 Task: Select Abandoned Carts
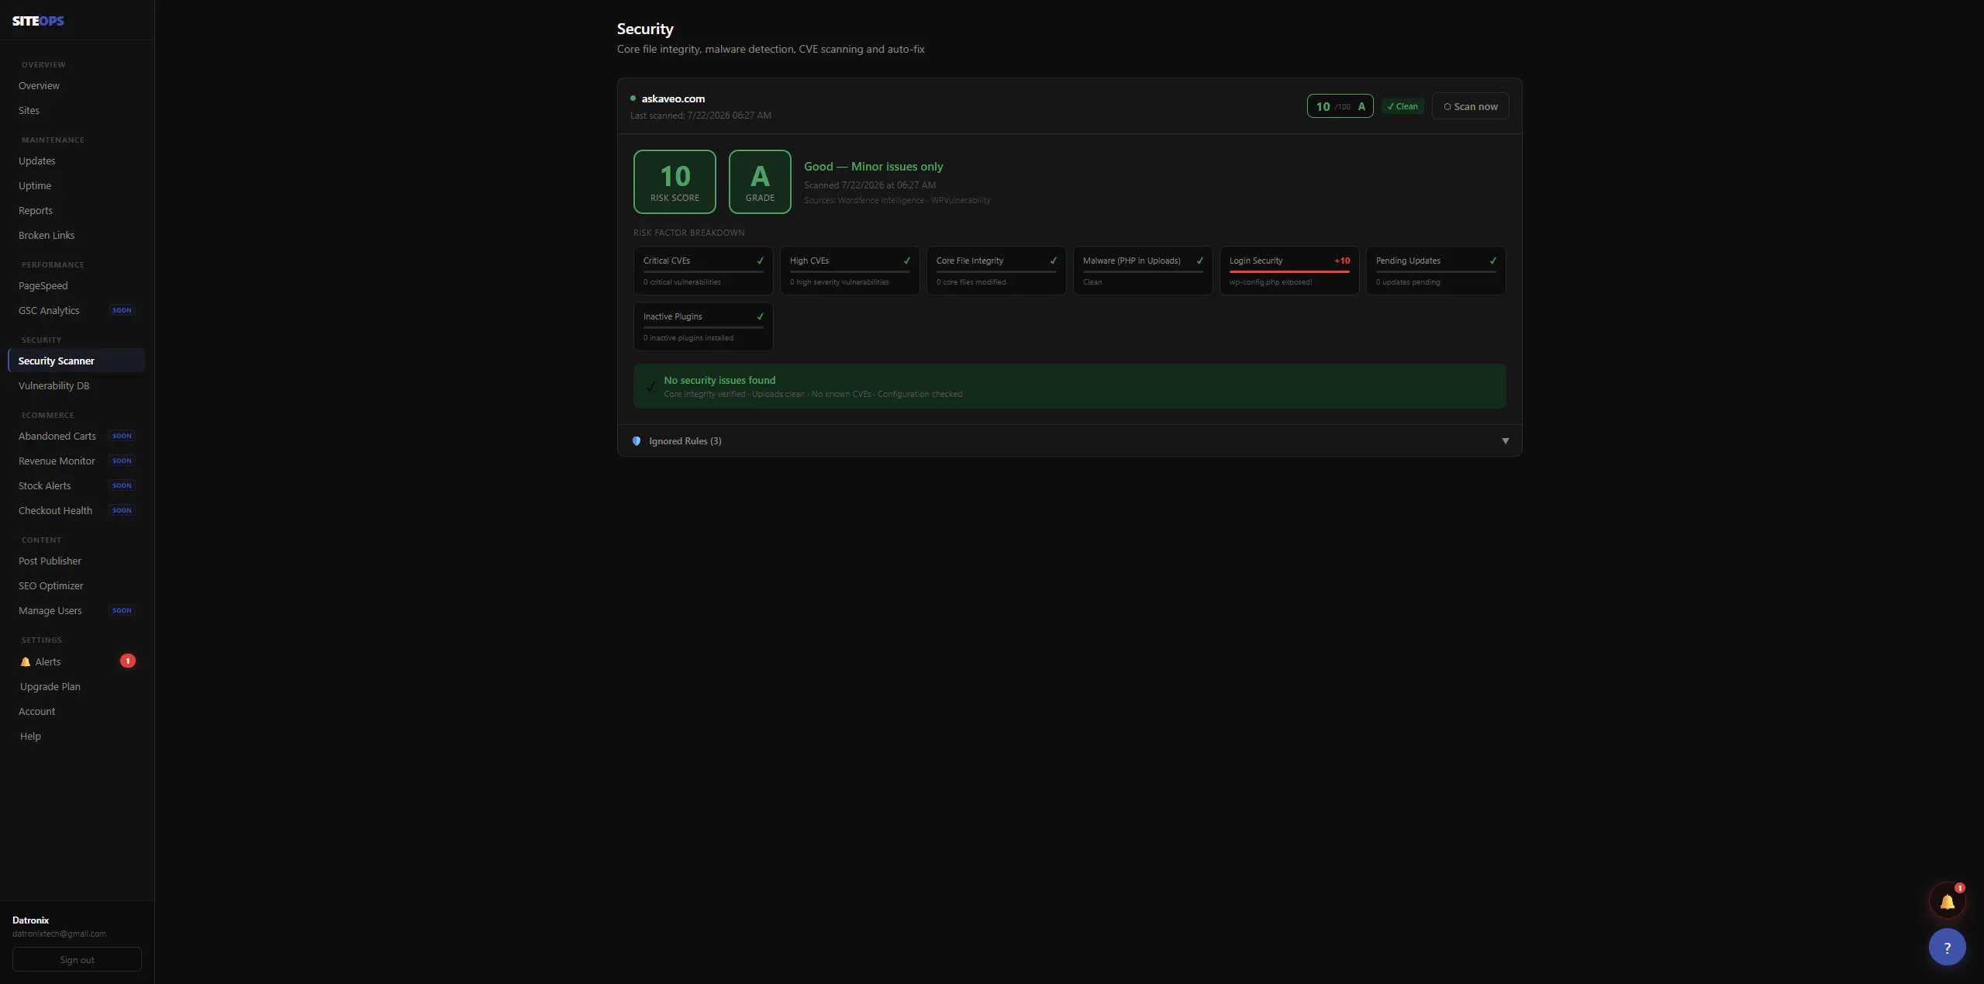tap(57, 436)
